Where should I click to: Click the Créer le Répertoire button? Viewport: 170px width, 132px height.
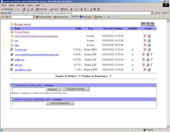pyautogui.click(x=60, y=103)
